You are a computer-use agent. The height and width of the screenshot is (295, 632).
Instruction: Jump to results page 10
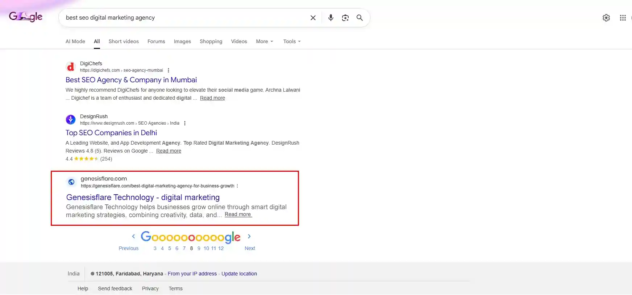tap(206, 248)
